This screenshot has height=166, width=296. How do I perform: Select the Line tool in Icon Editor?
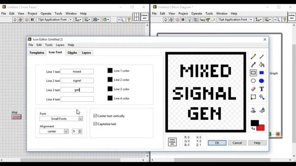261,57
